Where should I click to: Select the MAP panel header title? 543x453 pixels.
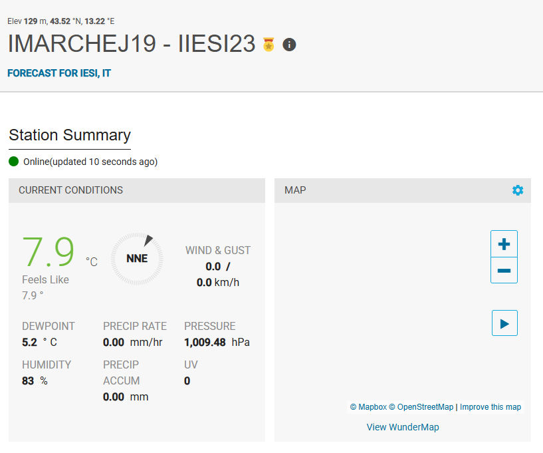coord(295,190)
